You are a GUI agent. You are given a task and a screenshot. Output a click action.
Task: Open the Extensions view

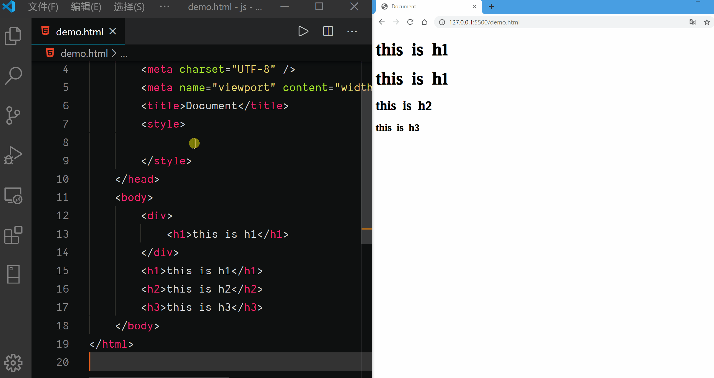pos(13,235)
